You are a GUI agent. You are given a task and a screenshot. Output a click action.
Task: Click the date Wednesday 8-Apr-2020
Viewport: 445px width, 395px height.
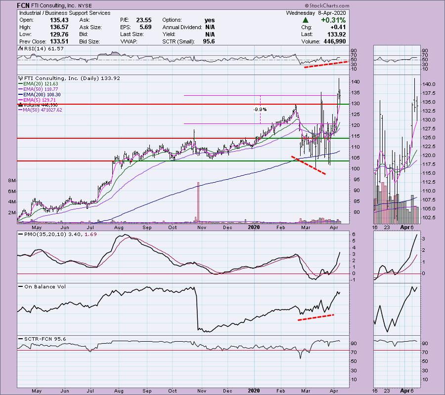coord(316,13)
